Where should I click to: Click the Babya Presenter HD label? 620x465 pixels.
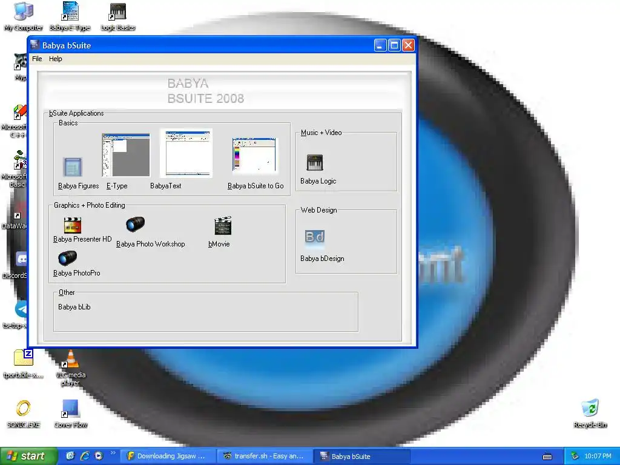[82, 239]
